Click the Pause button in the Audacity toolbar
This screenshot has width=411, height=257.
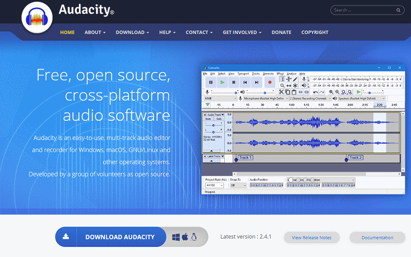pyautogui.click(x=211, y=82)
